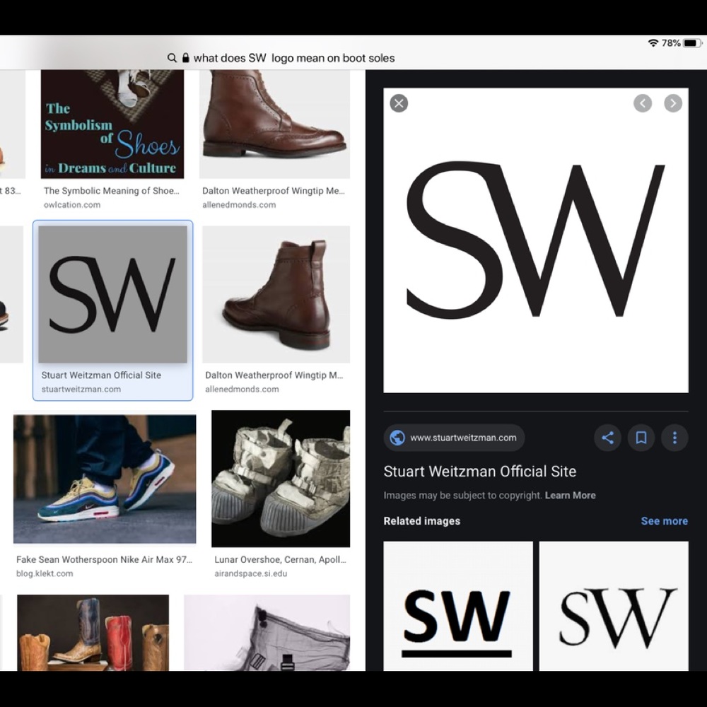The image size is (707, 707).
Task: Open the sheer fabric garment image
Action: pyautogui.click(x=267, y=633)
